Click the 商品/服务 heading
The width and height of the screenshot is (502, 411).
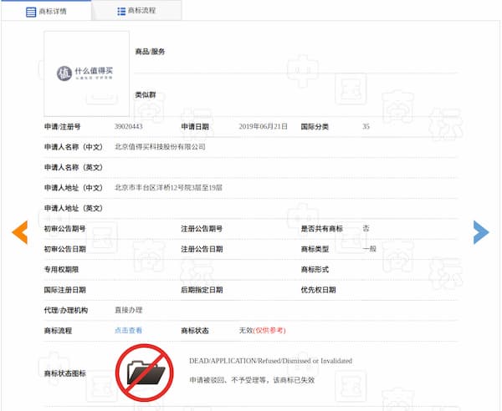pyautogui.click(x=150, y=52)
